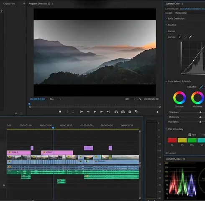This screenshot has width=205, height=201.
Task: Toggle the checkbox in HSL Secondary
Action: 190,135
